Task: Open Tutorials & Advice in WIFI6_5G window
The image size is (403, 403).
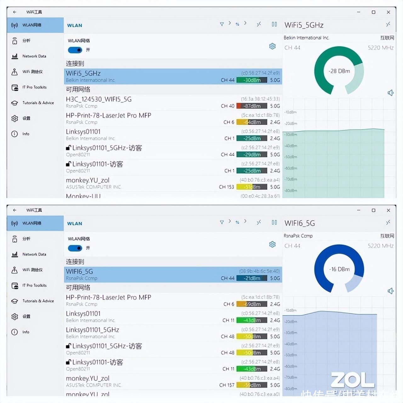Action: [35, 301]
